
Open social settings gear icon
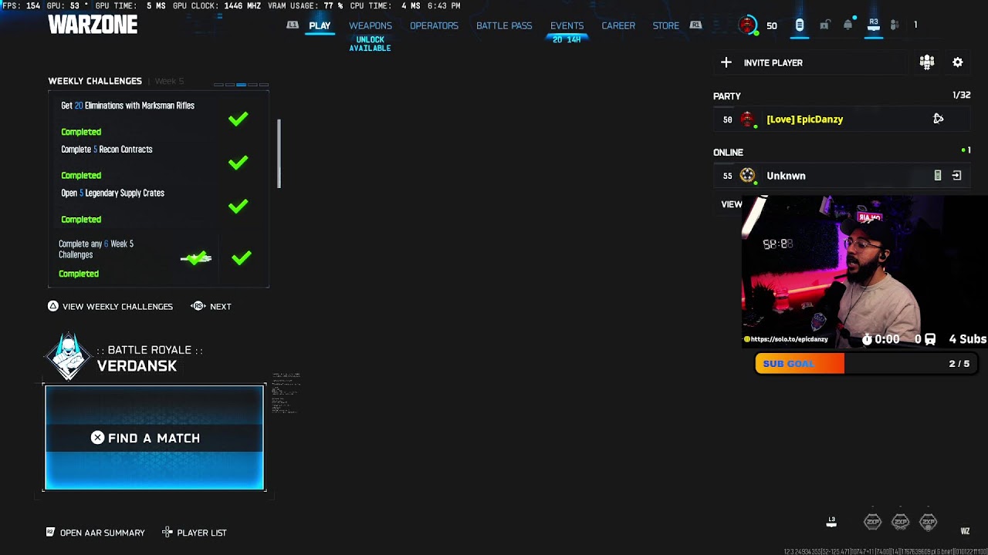(958, 62)
